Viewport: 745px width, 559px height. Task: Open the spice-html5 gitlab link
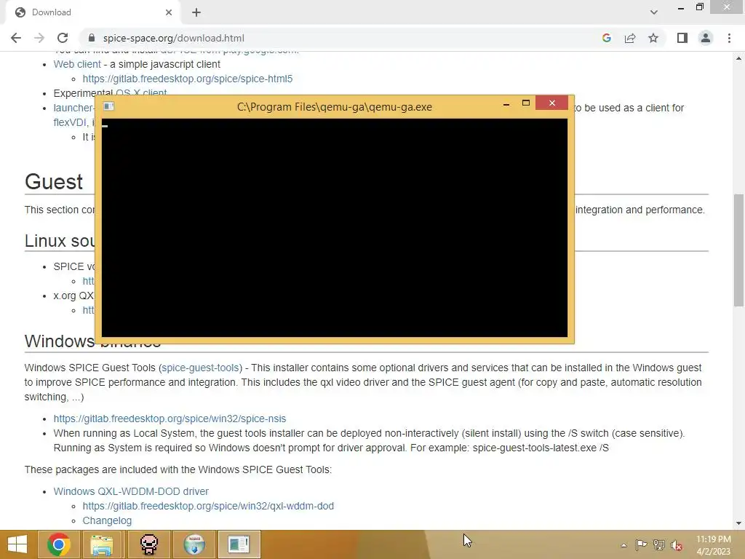[x=188, y=79]
